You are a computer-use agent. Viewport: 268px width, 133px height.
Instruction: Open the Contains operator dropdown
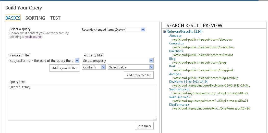[94, 67]
